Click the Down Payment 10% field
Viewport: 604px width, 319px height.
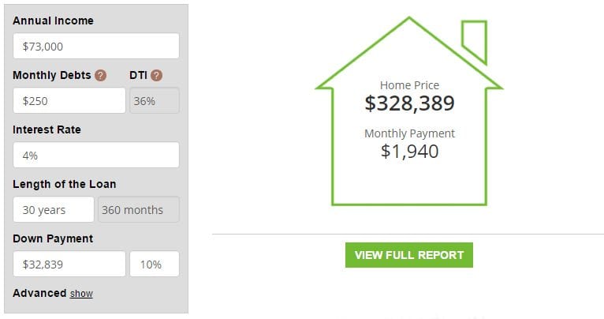(x=154, y=264)
